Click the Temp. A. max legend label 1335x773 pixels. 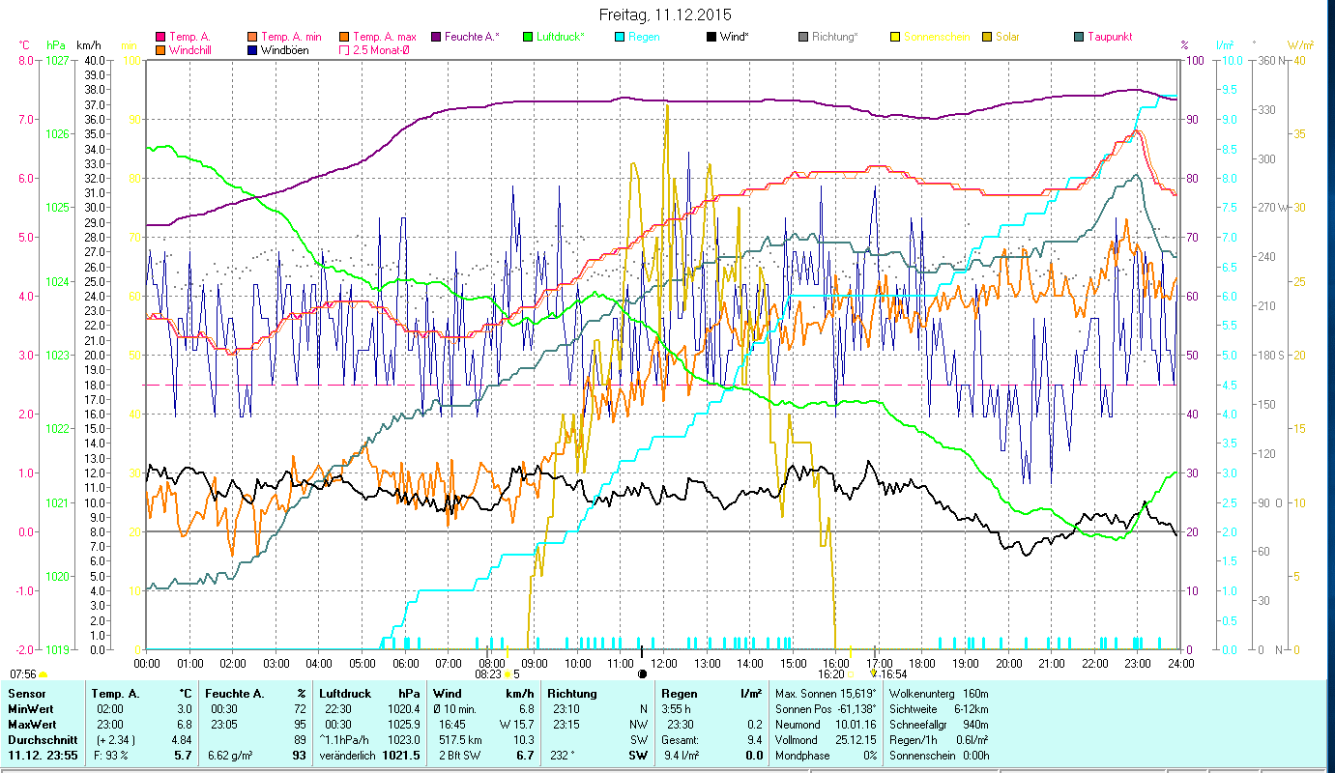tap(384, 37)
